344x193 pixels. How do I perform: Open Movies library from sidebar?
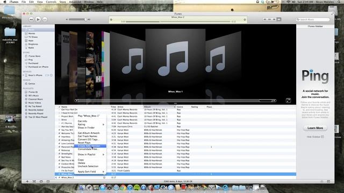pyautogui.click(x=32, y=33)
